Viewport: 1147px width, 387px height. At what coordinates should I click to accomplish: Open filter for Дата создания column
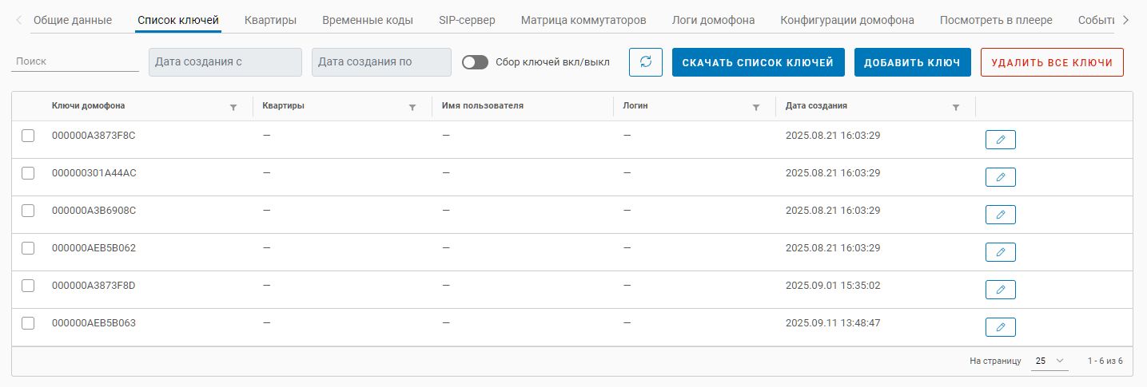(x=956, y=107)
